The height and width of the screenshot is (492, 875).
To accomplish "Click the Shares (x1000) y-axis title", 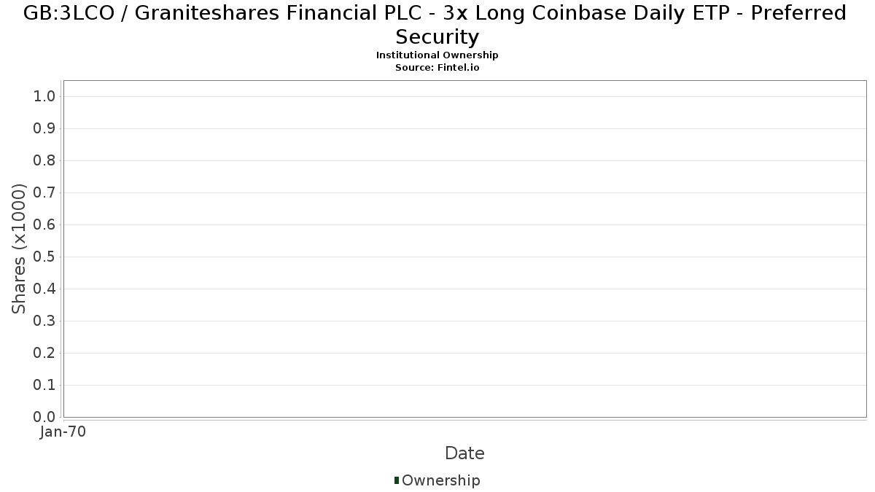I will point(19,249).
